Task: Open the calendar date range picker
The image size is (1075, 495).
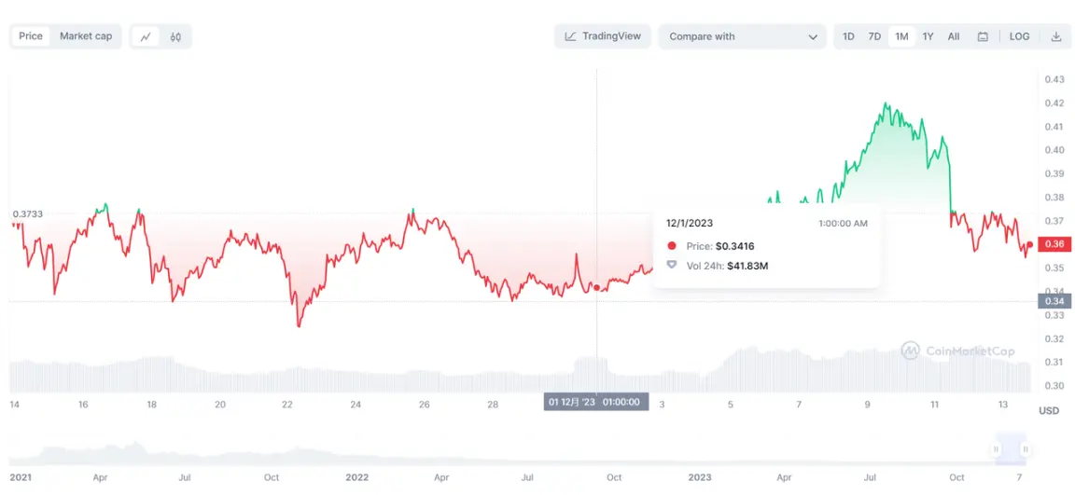Action: [x=983, y=36]
